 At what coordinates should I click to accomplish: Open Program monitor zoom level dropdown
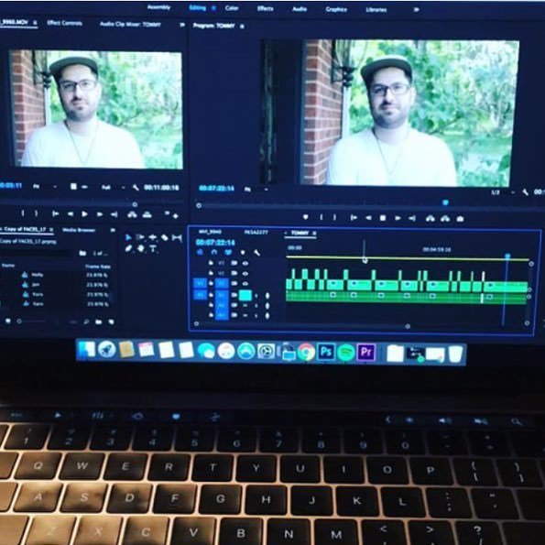click(256, 190)
